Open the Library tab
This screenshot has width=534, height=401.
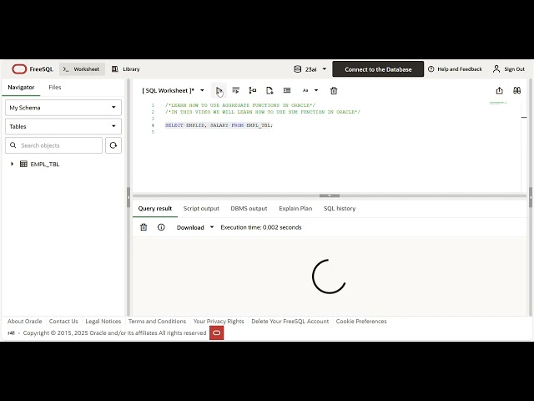point(126,69)
